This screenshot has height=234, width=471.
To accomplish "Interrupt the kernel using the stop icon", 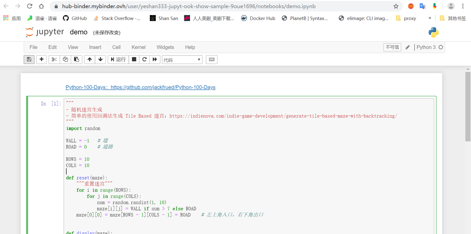I will (x=134, y=59).
